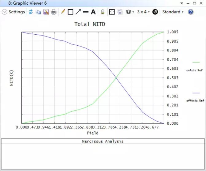206x171 pixels.
Task: Select the arrow drawing tool
Action: (x=78, y=12)
